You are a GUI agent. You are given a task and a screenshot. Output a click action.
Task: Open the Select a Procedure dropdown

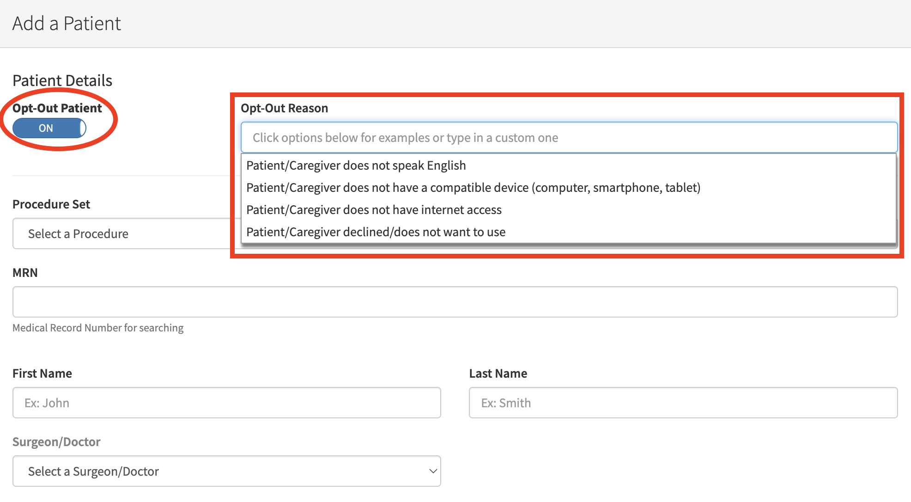121,234
